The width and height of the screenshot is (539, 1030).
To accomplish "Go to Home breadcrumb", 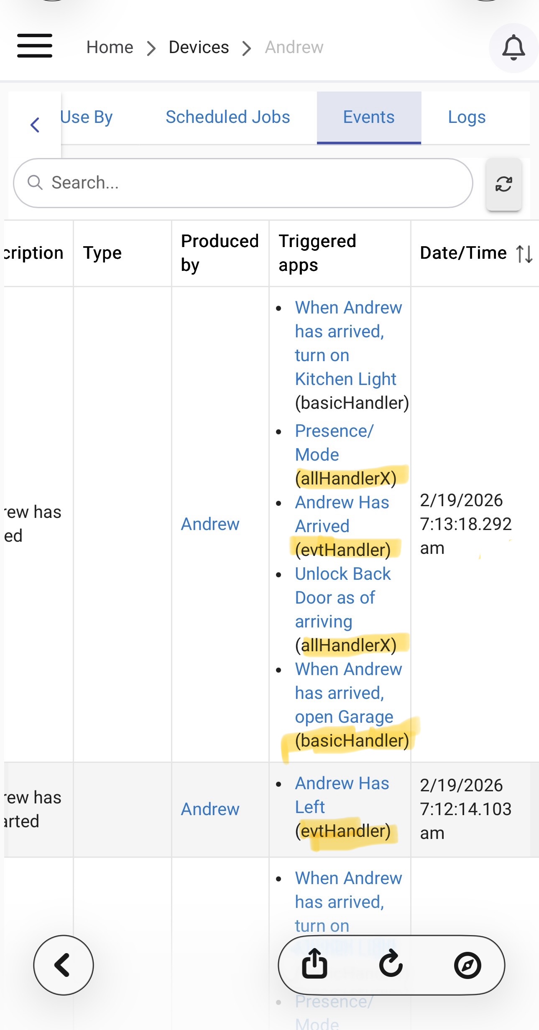I will [x=110, y=47].
